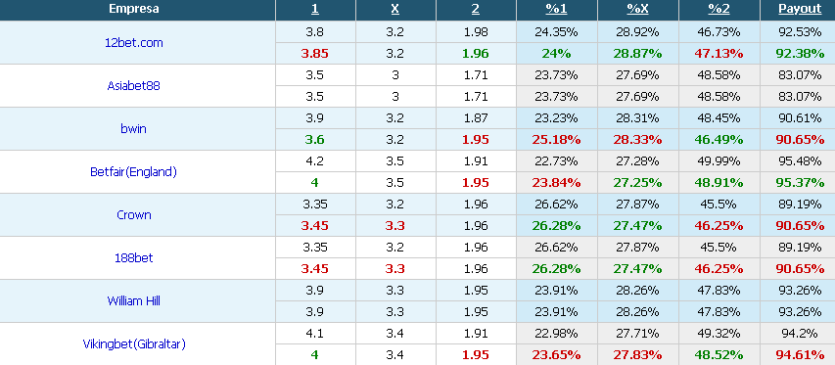835x365 pixels.
Task: Sort by the %2 column header
Action: click(719, 9)
